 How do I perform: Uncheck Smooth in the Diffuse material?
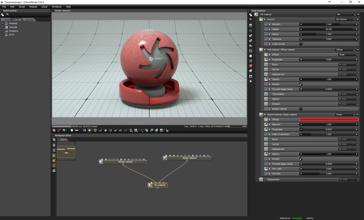pos(301,84)
